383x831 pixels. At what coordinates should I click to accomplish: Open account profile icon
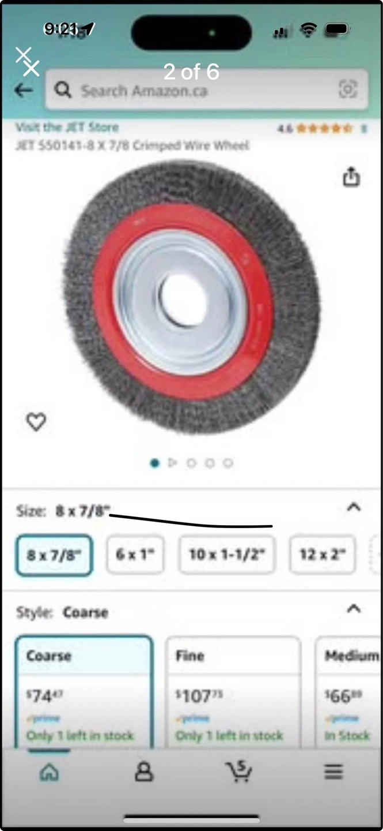pos(144,772)
